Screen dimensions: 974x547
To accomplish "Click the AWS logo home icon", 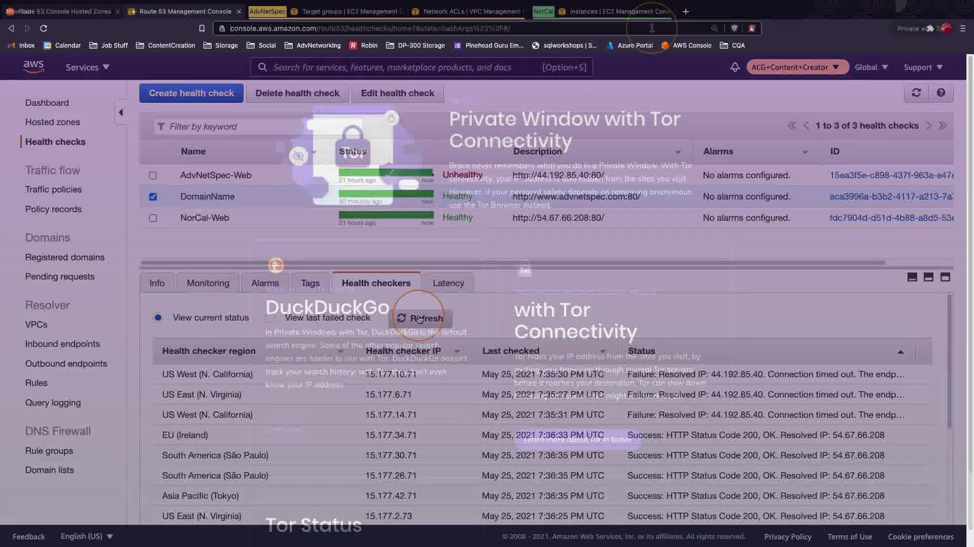I will [33, 67].
